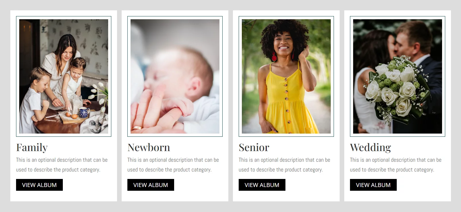This screenshot has width=461, height=212.
Task: View Album button under Family
Action: coord(39,185)
